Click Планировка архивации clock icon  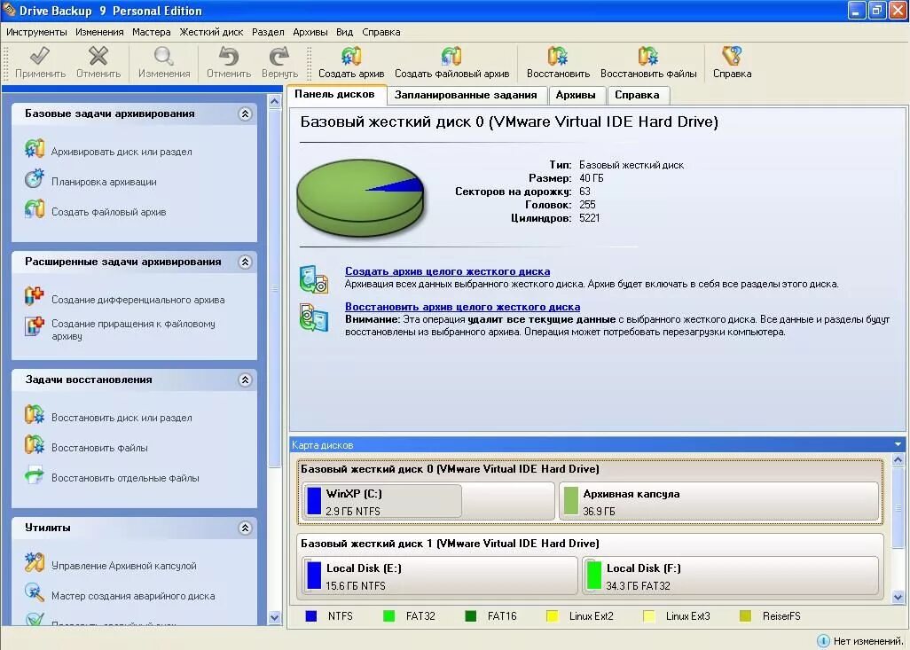tap(35, 179)
